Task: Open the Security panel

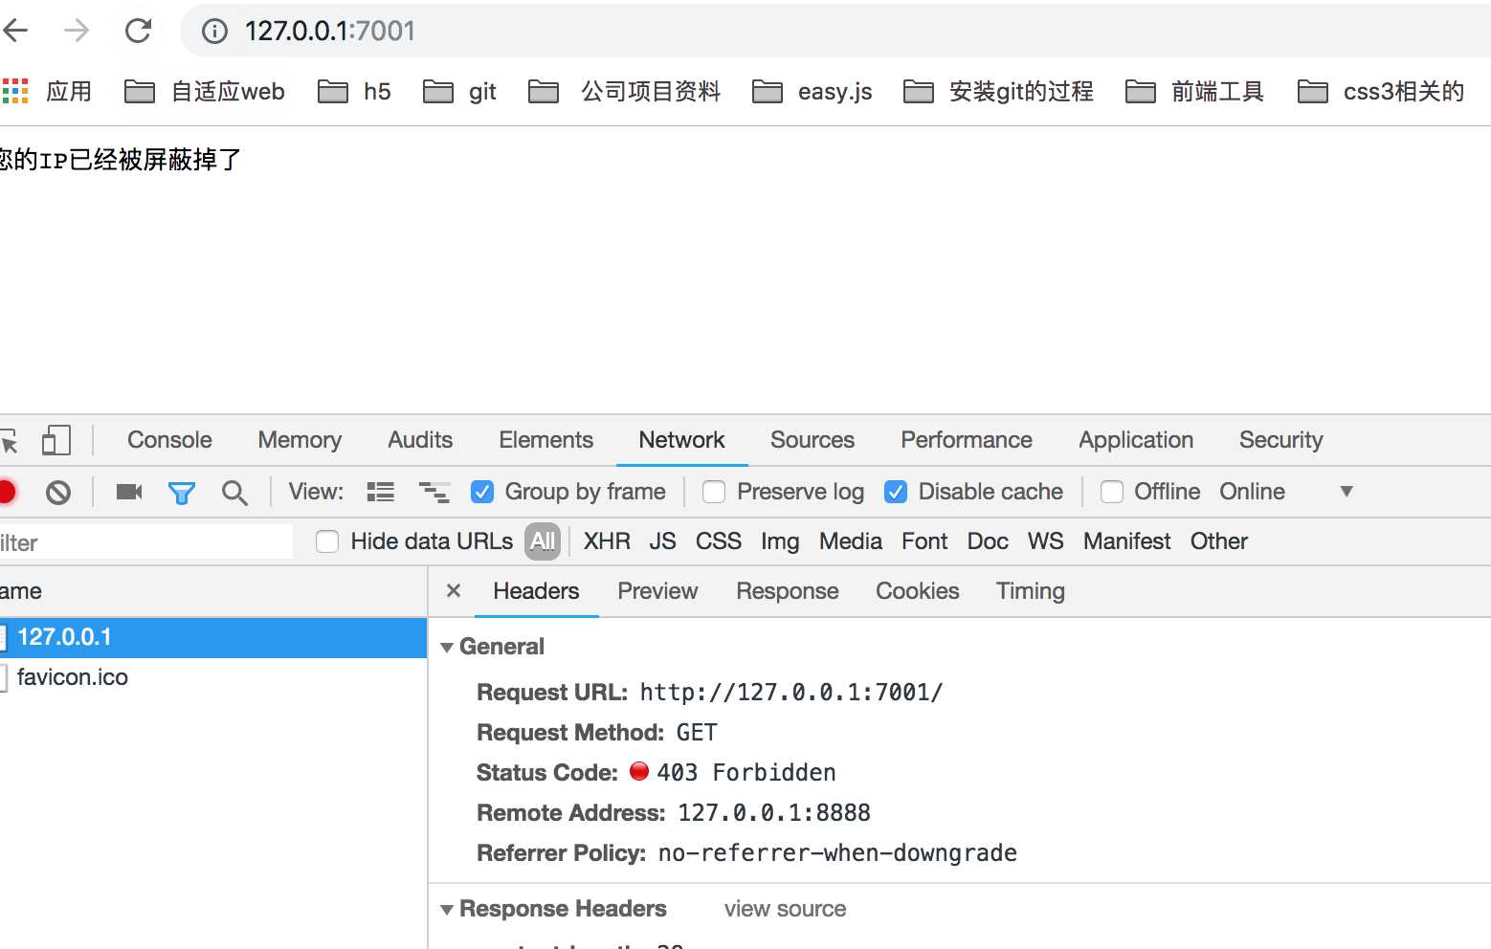Action: click(x=1280, y=440)
